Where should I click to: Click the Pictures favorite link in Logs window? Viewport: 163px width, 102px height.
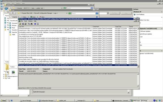[13, 25]
